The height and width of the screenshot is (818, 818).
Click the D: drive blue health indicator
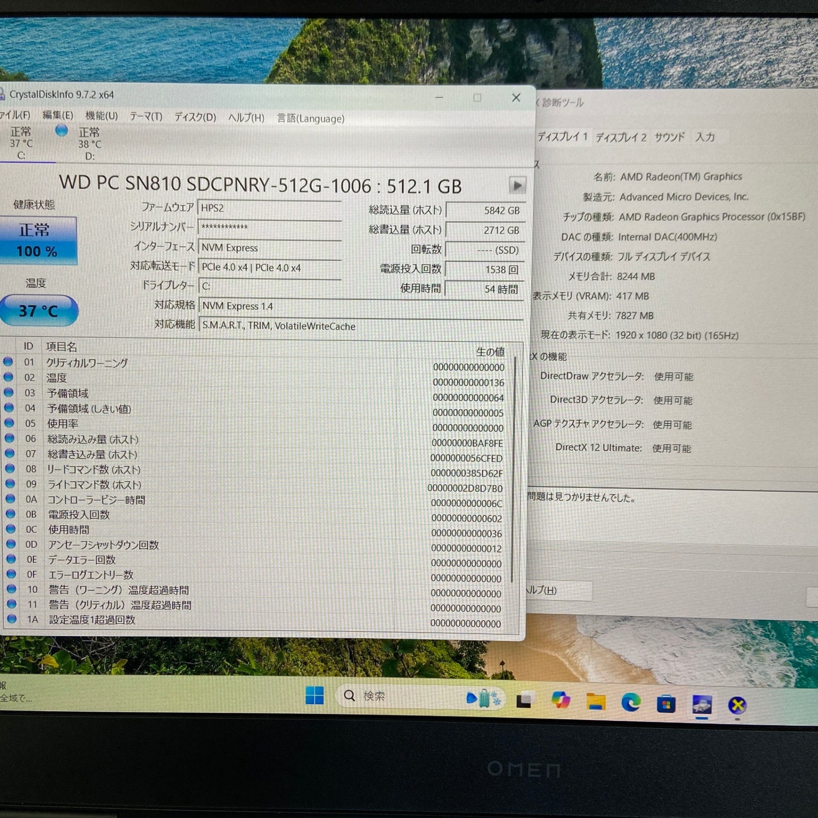pyautogui.click(x=61, y=132)
